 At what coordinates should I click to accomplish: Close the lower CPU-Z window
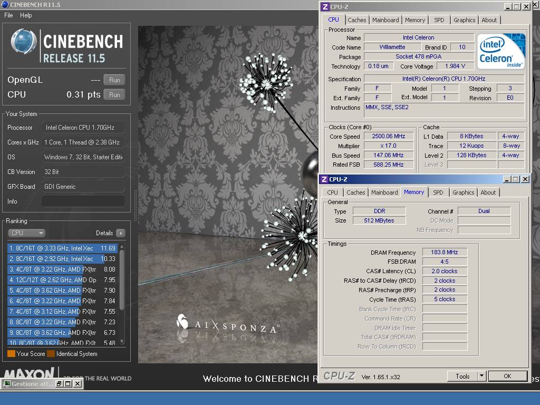pos(525,179)
